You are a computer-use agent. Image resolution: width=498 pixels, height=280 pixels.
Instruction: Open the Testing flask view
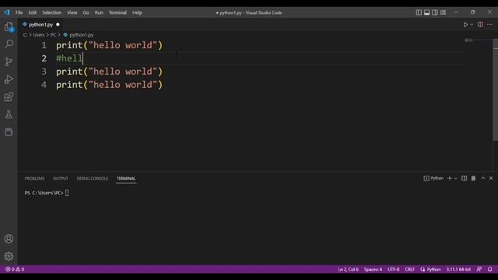(9, 114)
